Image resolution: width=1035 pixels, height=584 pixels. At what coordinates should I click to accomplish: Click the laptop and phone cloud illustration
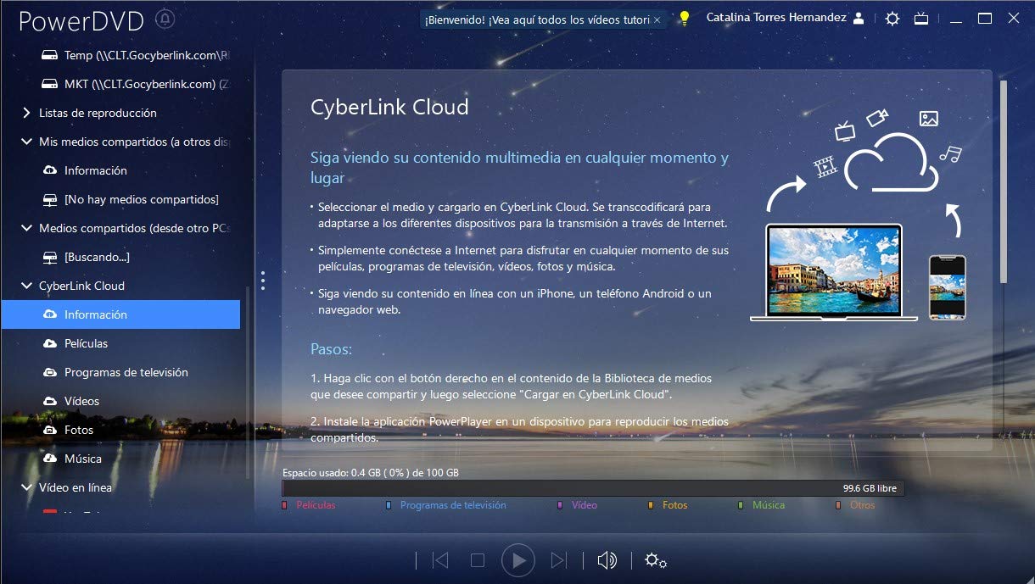[859, 215]
